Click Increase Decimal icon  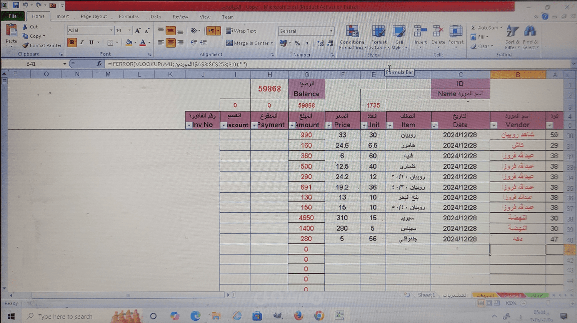coord(320,43)
